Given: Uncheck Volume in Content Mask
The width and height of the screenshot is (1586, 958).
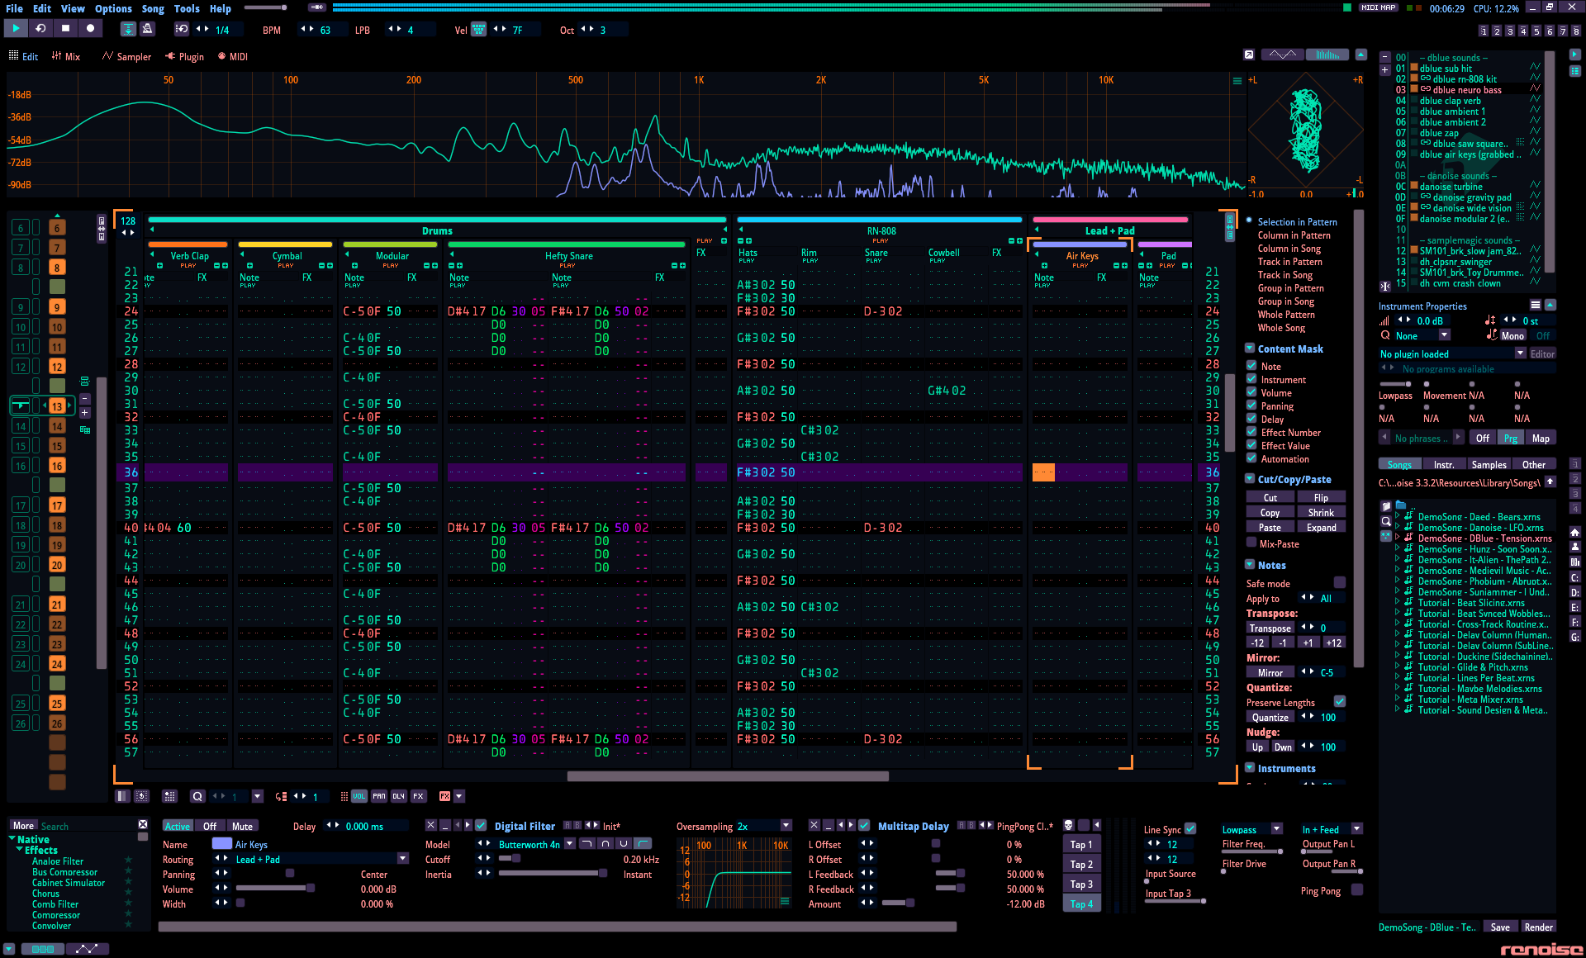Looking at the screenshot, I should click(x=1251, y=392).
